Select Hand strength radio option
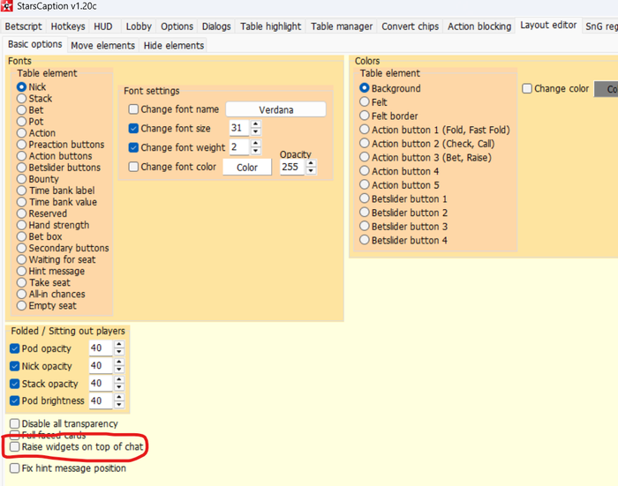The height and width of the screenshot is (486, 618). click(x=22, y=225)
